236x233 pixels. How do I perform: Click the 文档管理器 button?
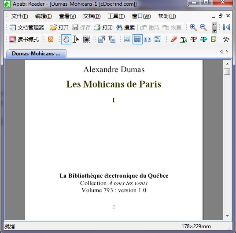pyautogui.click(x=27, y=28)
